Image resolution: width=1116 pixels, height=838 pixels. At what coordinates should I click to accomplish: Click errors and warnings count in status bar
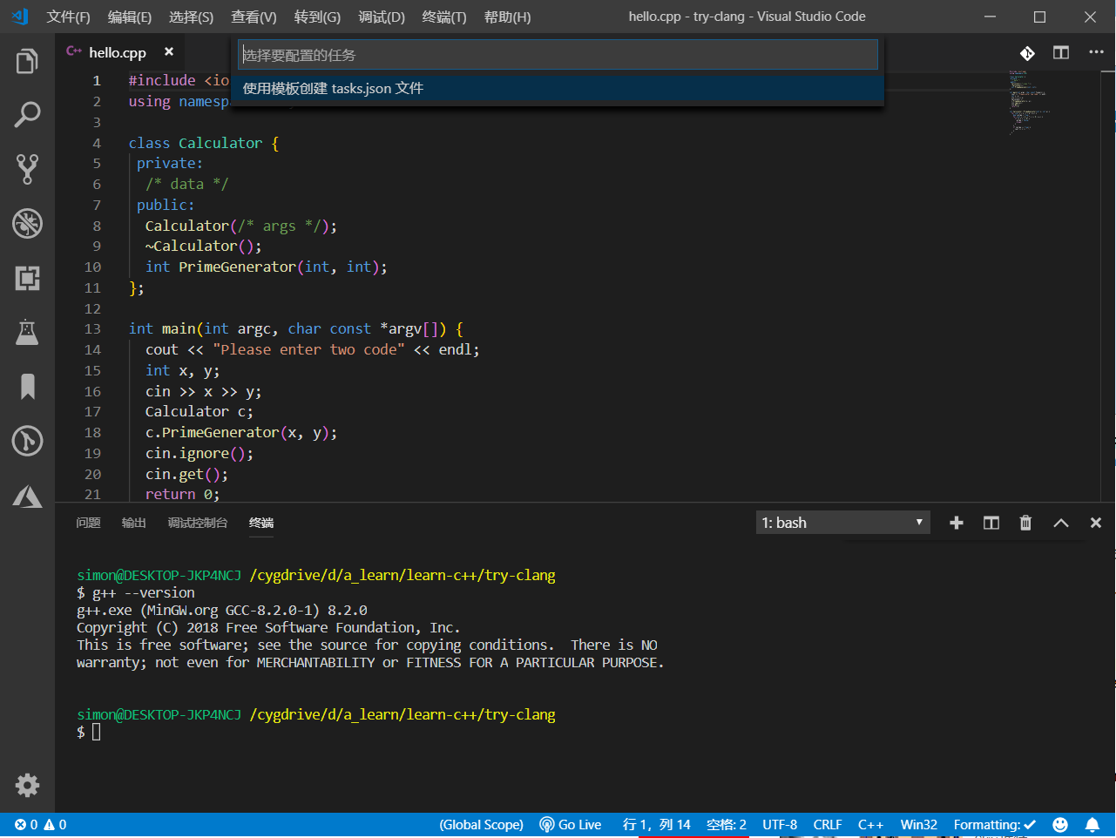coord(40,825)
